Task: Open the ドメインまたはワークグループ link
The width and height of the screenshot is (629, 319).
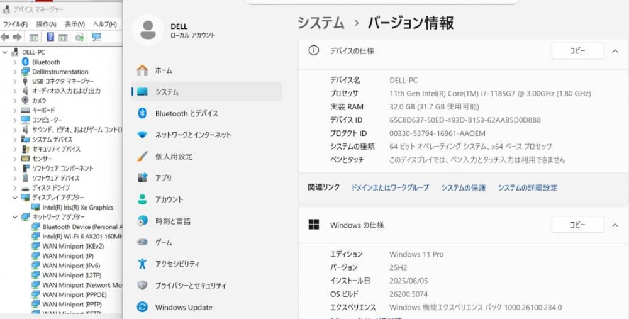Action: pyautogui.click(x=390, y=187)
